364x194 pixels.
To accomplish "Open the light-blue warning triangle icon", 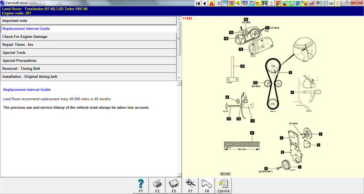I will [x=324, y=3].
